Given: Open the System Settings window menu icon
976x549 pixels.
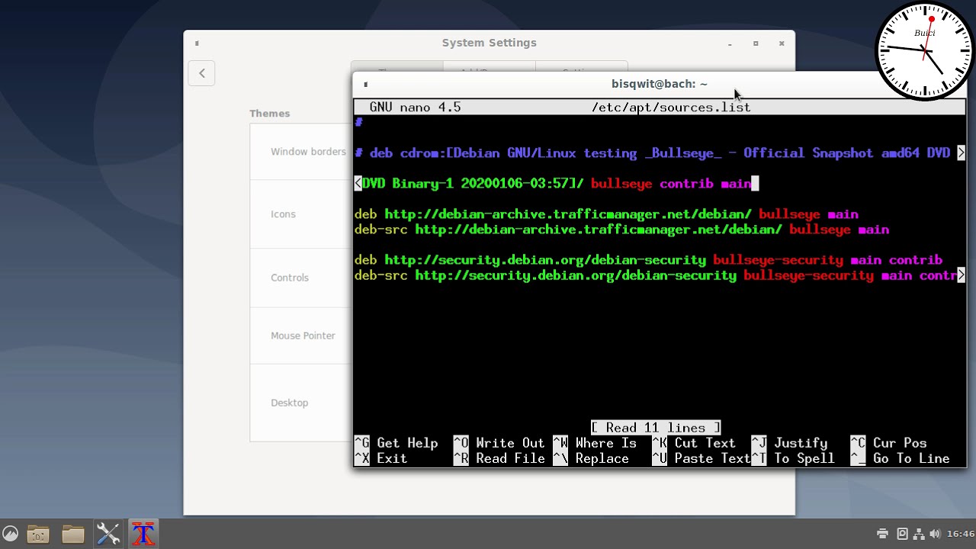Looking at the screenshot, I should pyautogui.click(x=197, y=43).
